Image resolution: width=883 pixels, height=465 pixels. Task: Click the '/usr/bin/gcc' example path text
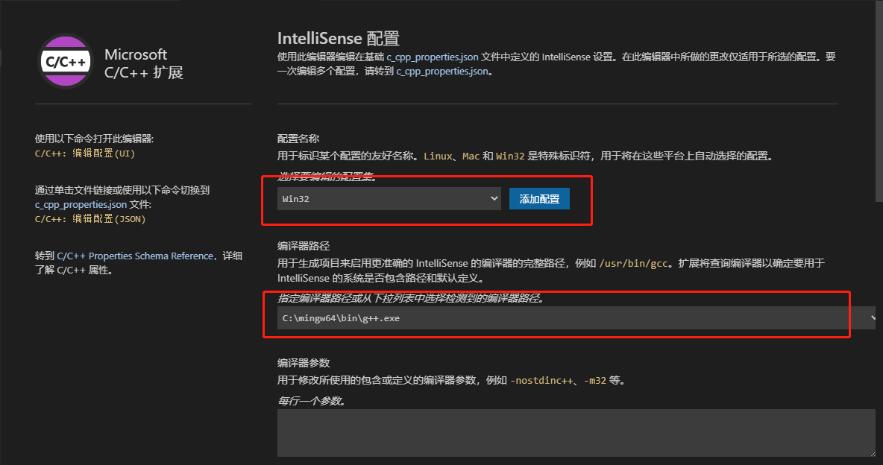click(x=633, y=264)
